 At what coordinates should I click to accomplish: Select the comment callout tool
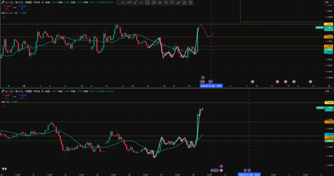click(x=172, y=3)
